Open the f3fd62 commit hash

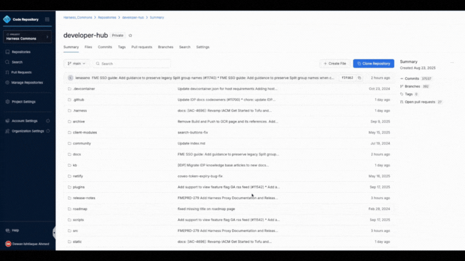click(x=348, y=78)
